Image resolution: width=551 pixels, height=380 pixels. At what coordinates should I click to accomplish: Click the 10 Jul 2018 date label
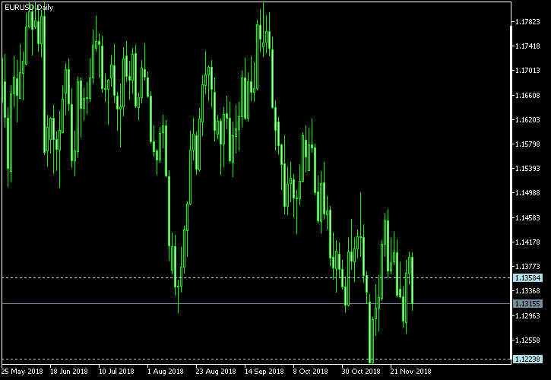(x=116, y=371)
